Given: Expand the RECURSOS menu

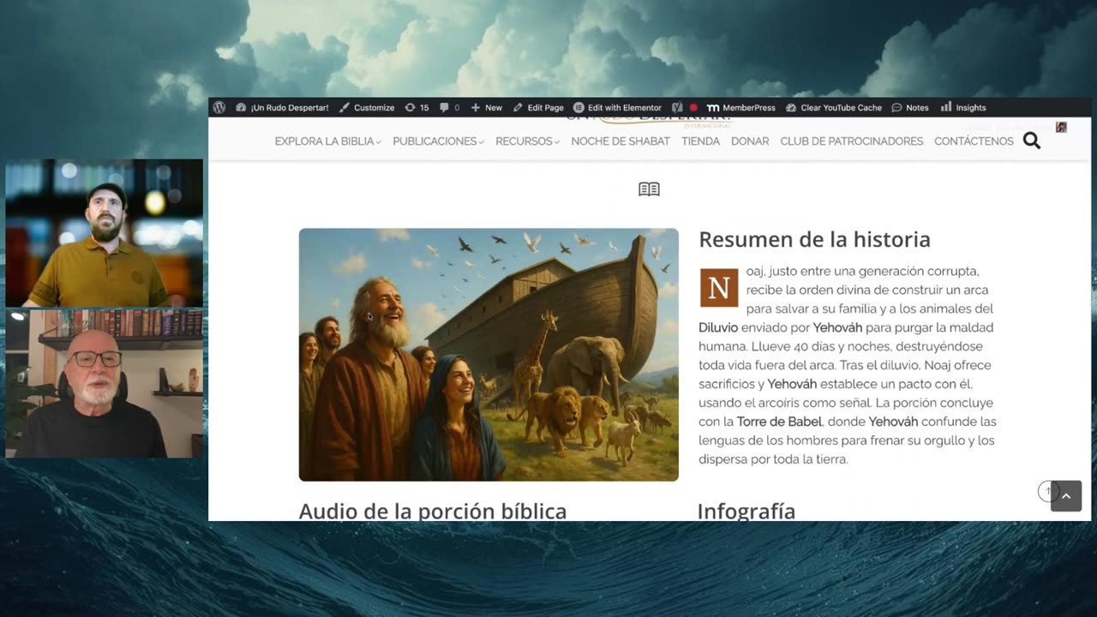Looking at the screenshot, I should pos(527,141).
